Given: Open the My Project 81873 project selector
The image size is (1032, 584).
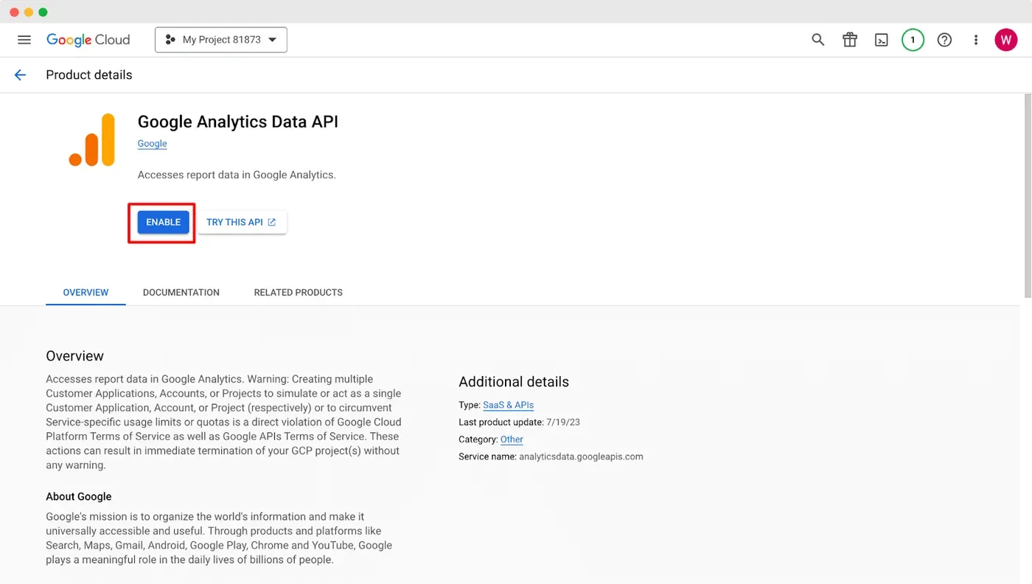Looking at the screenshot, I should point(221,40).
